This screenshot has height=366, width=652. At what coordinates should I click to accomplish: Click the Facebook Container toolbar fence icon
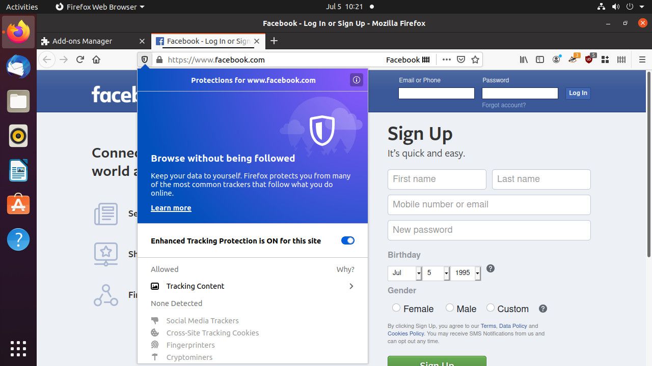pos(621,59)
